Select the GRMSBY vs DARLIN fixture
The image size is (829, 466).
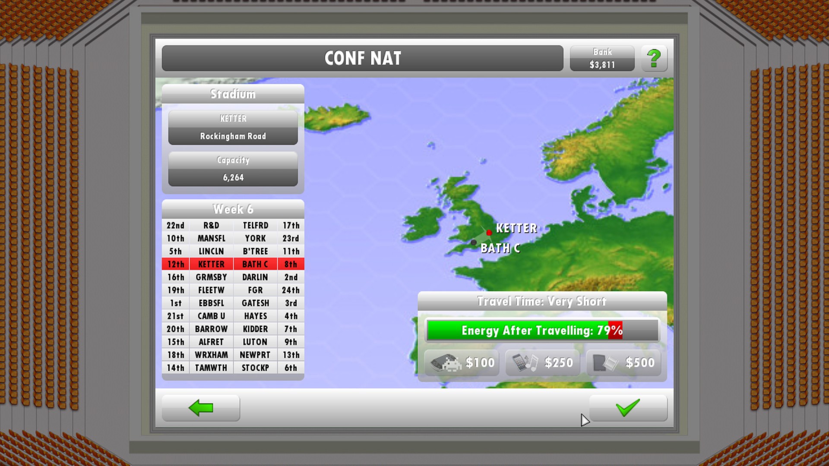coord(233,277)
